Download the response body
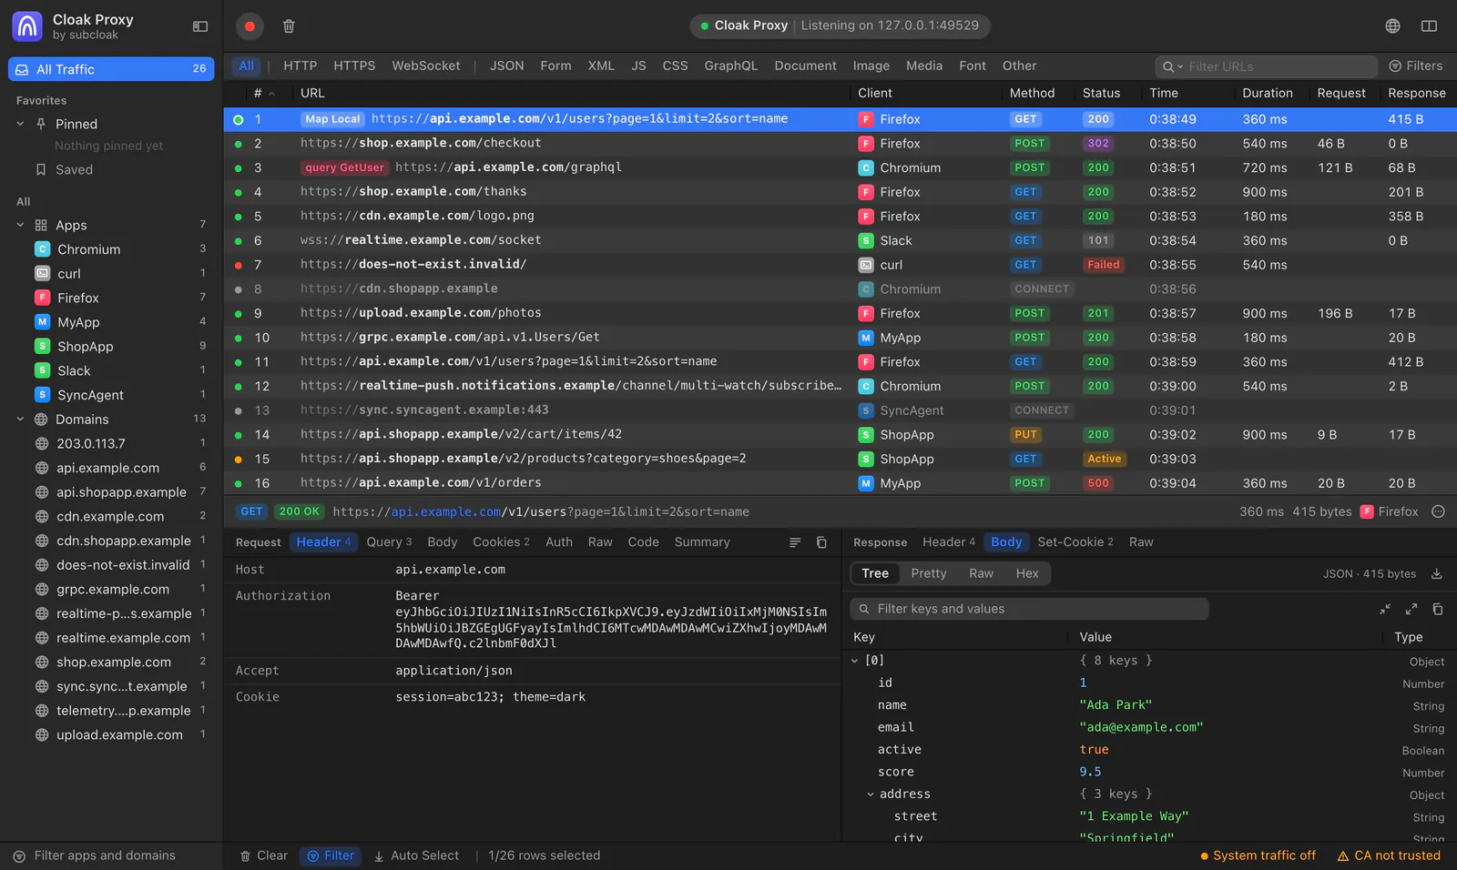This screenshot has width=1457, height=870. point(1437,574)
